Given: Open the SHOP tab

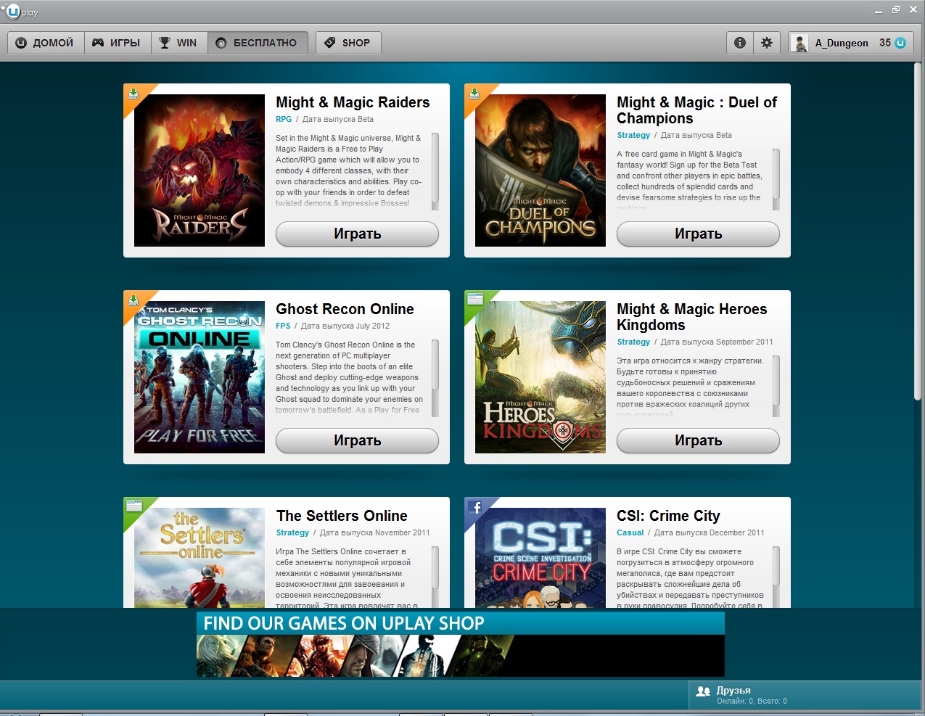Looking at the screenshot, I should tap(348, 43).
